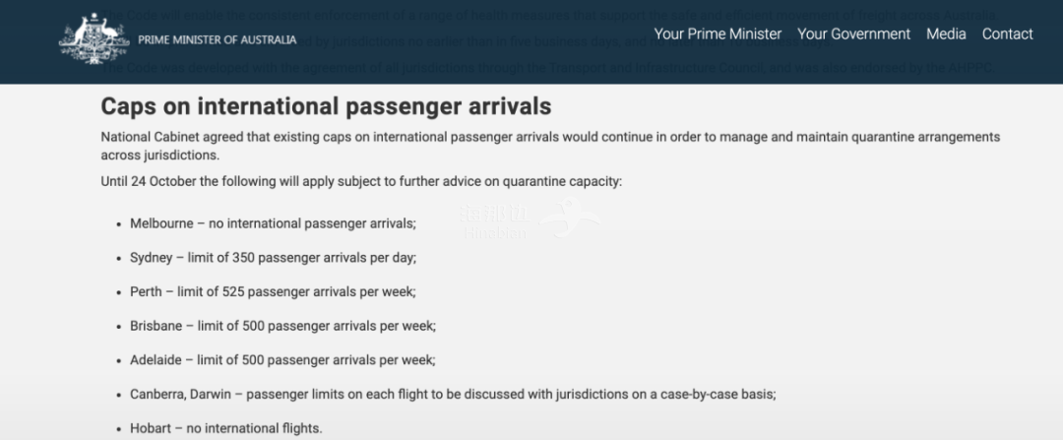Click the faded Code was developed sentence
The image size is (1063, 440).
tap(548, 68)
